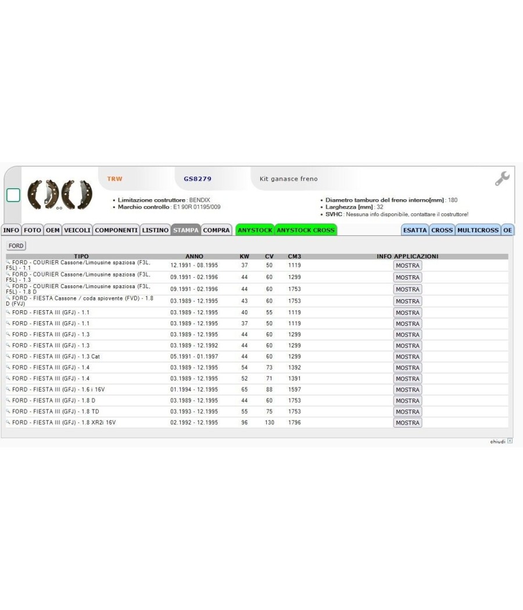This screenshot has height=610, width=523.
Task: Click magnifier icon for COURIER 1.1 row
Action: pos(8,263)
